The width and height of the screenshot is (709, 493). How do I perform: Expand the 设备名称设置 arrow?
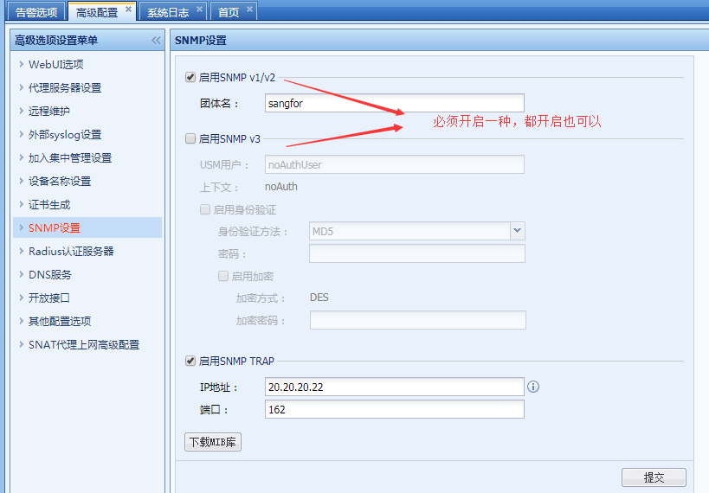[22, 182]
